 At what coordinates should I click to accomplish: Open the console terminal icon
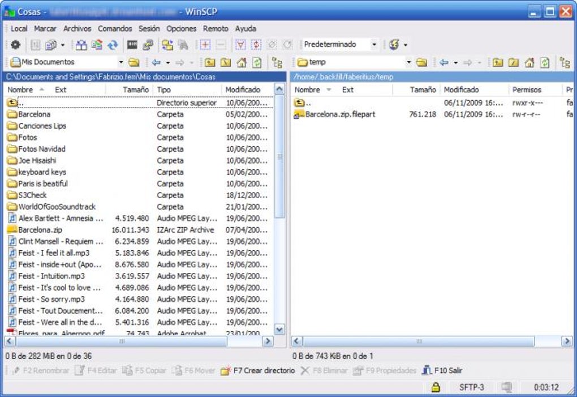tap(132, 45)
